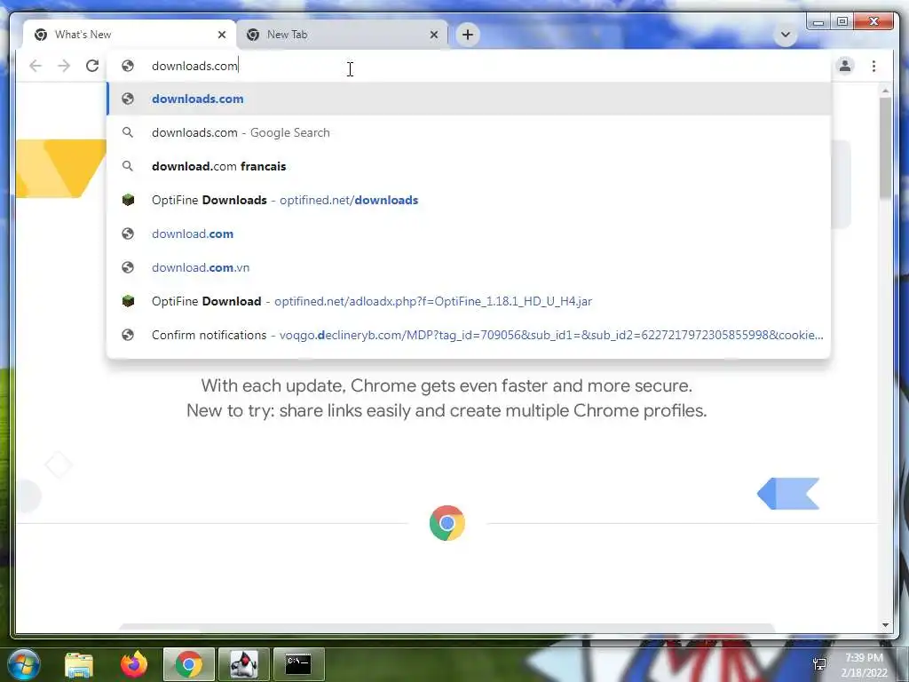Click the Chrome forward arrow button
This screenshot has height=682, width=909.
64,66
